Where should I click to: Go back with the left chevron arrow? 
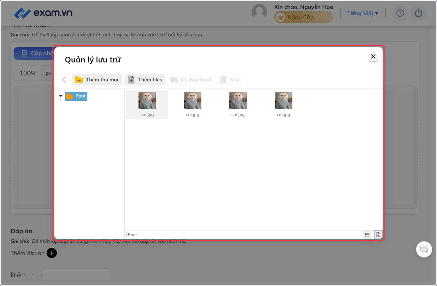tap(64, 80)
